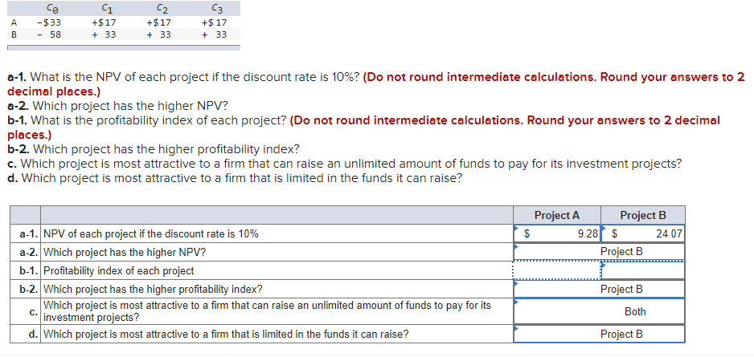Select the empty Project B profitability index cell
Screen dimensions: 754x357
click(x=642, y=270)
